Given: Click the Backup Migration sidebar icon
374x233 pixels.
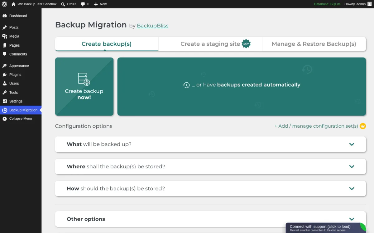Looking at the screenshot, I should 5,110.
